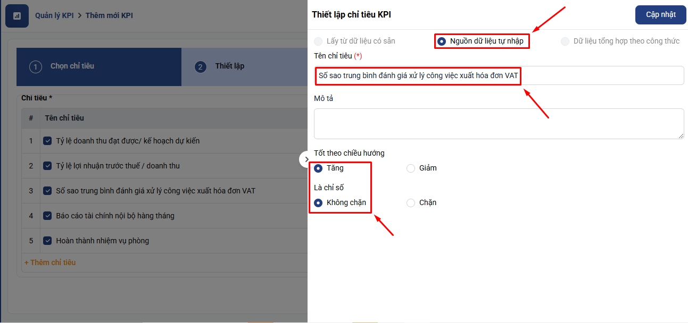The width and height of the screenshot is (688, 323).
Task: Select the Giảm direction radio button
Action: point(411,168)
